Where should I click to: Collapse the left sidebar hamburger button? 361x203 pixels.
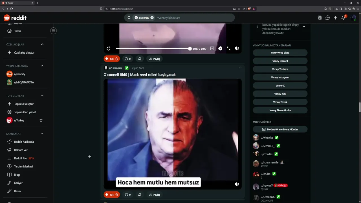(x=54, y=31)
